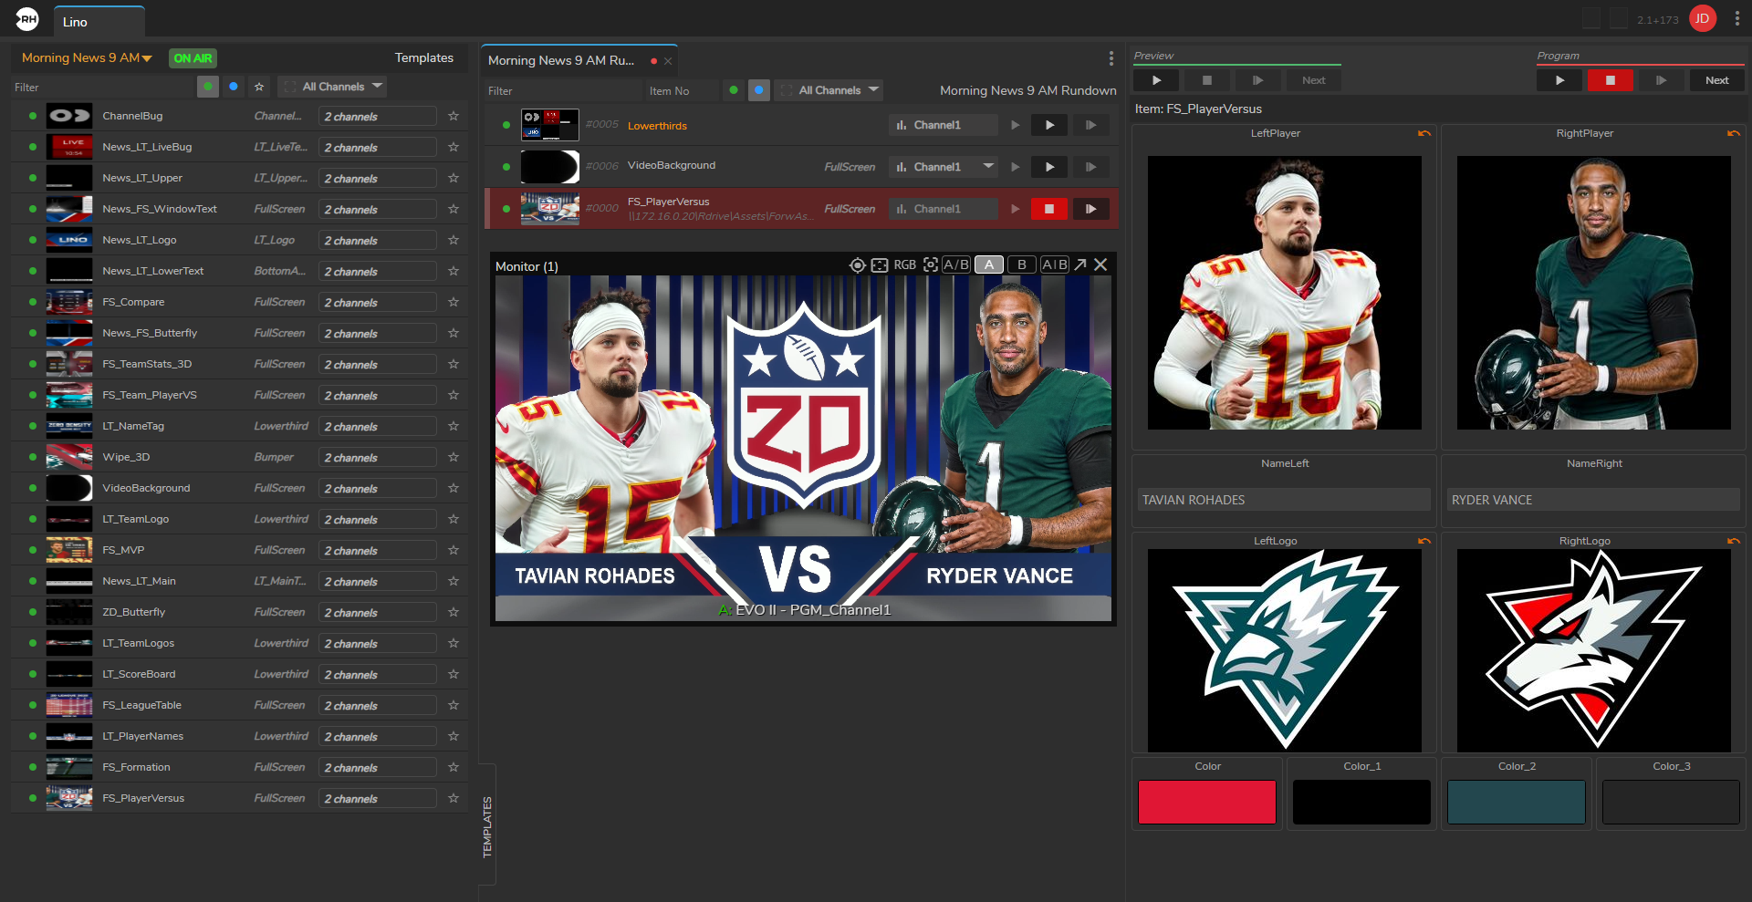This screenshot has height=902, width=1752.
Task: Toggle the blue status filter in the templates list
Action: coord(234,87)
